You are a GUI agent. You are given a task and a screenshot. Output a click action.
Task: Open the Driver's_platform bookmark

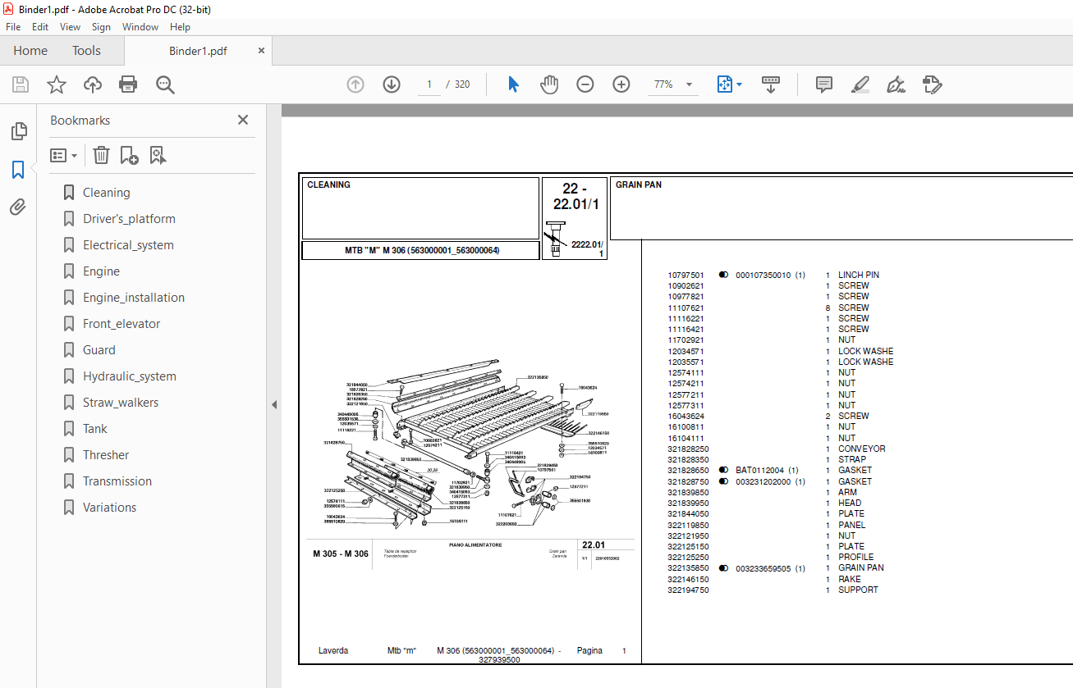(x=129, y=219)
